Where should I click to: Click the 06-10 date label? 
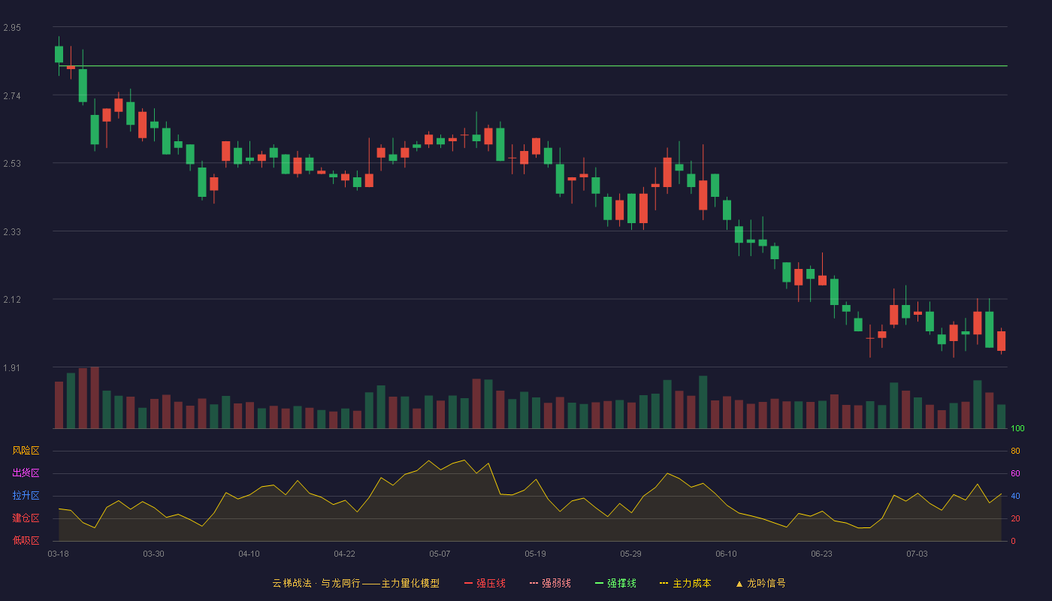(726, 554)
